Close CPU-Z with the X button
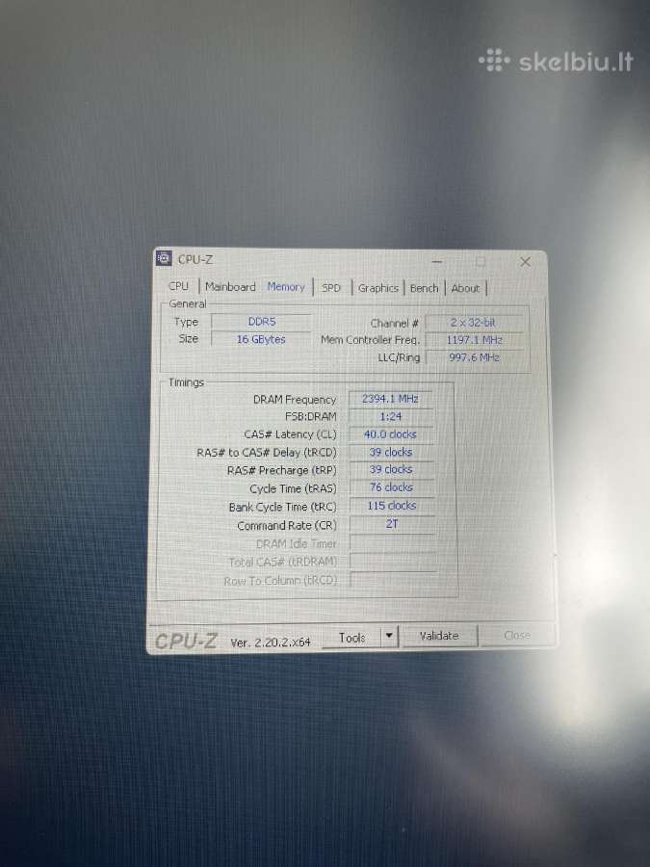The image size is (650, 867). coord(525,261)
